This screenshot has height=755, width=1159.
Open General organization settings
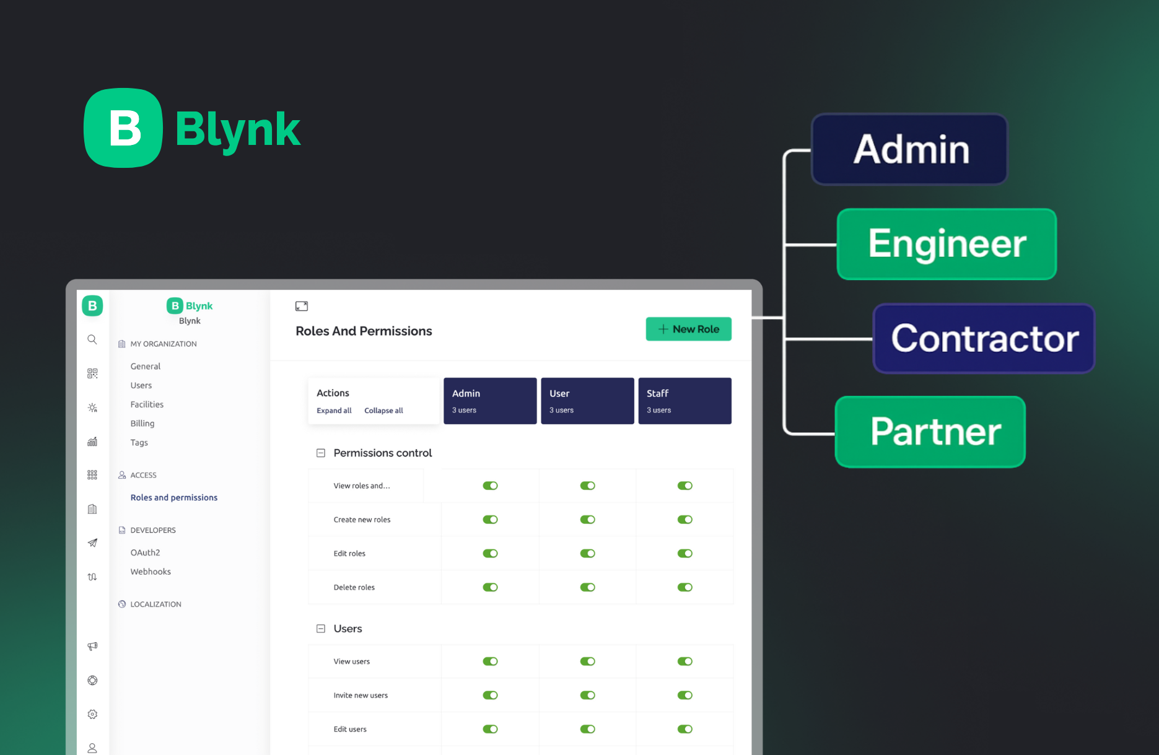coord(146,366)
